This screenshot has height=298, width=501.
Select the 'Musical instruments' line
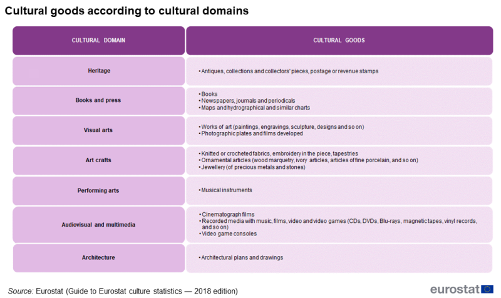coord(225,190)
